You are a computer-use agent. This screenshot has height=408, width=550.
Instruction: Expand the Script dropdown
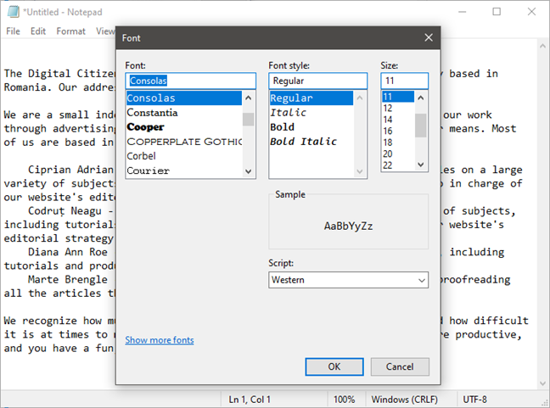pos(348,280)
